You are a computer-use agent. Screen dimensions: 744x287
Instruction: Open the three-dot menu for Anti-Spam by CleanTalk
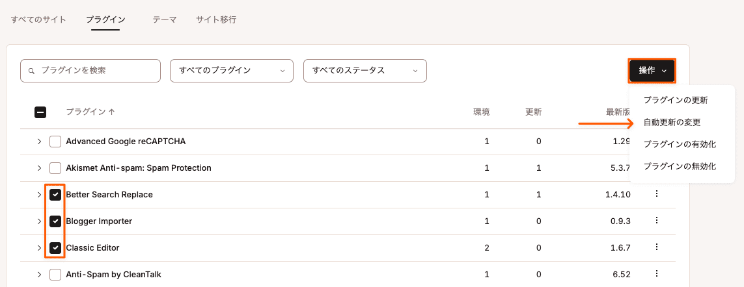[x=657, y=273]
